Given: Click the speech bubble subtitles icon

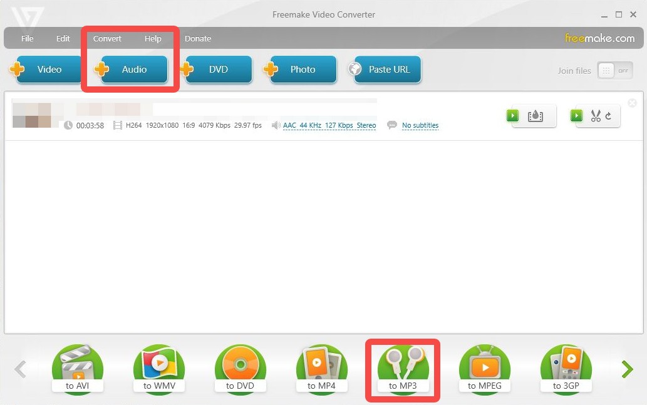Looking at the screenshot, I should click(x=392, y=125).
